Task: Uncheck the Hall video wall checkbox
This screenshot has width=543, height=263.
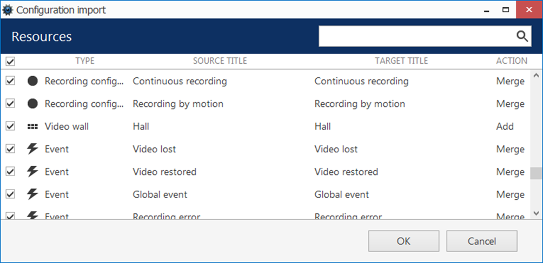Action: point(10,126)
